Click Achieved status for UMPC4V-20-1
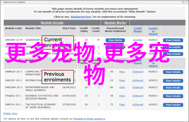189x122 pixels. click(x=138, y=104)
